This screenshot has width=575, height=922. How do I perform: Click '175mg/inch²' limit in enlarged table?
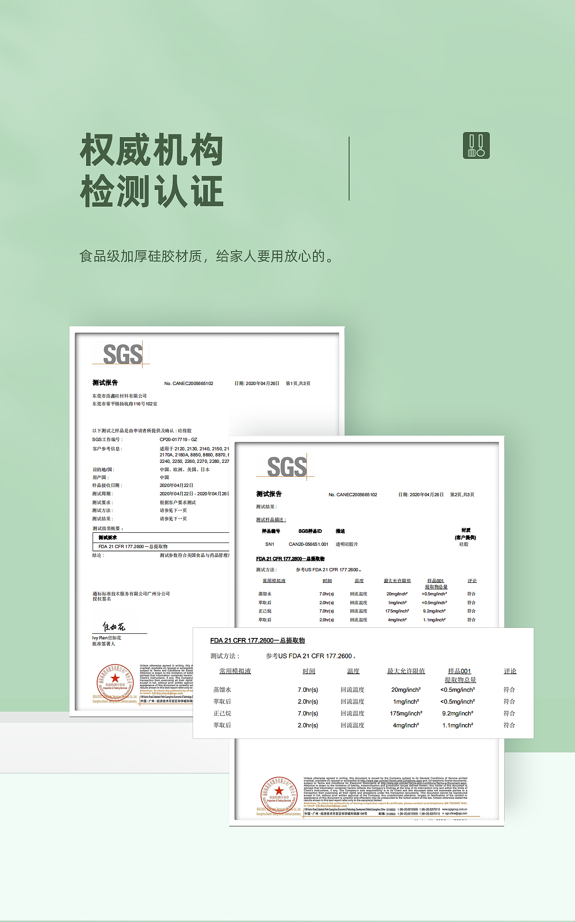click(406, 714)
